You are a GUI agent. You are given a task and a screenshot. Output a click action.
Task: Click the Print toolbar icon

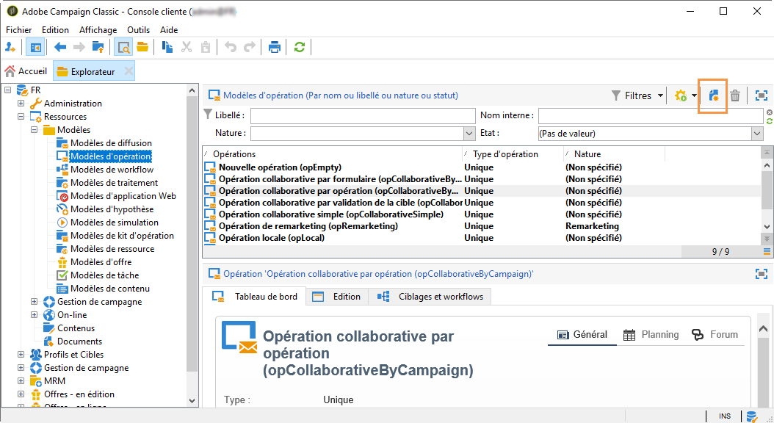[275, 48]
